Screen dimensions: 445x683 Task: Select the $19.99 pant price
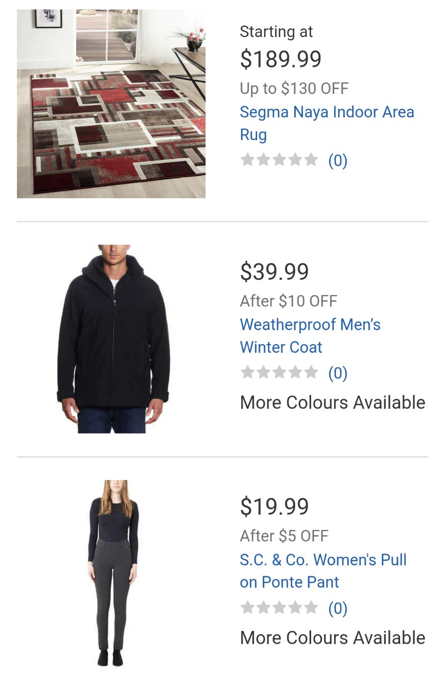tap(275, 507)
